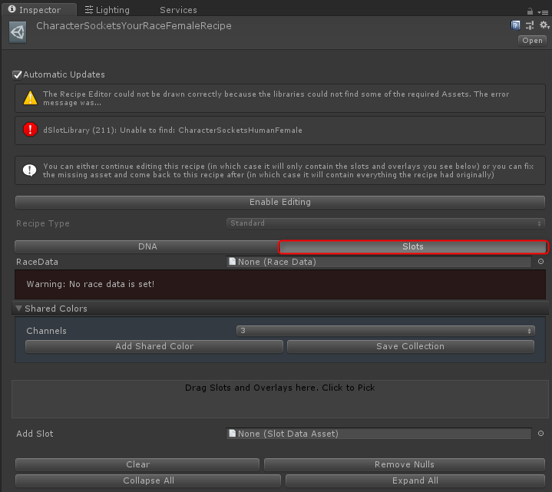Click the Add Slot data asset field
552x492 pixels.
(x=378, y=434)
